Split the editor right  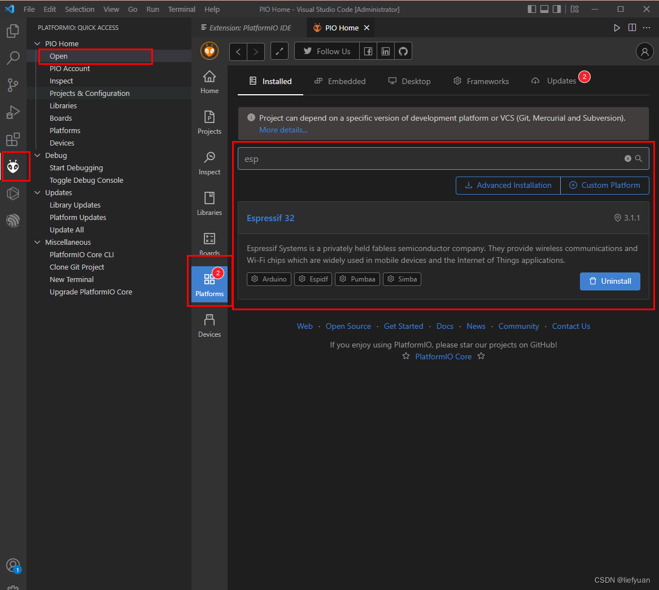click(x=632, y=28)
